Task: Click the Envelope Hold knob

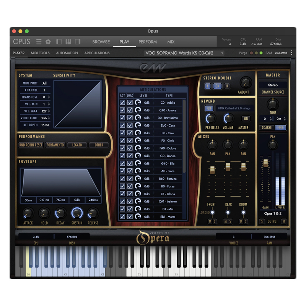Action: tap(44, 213)
